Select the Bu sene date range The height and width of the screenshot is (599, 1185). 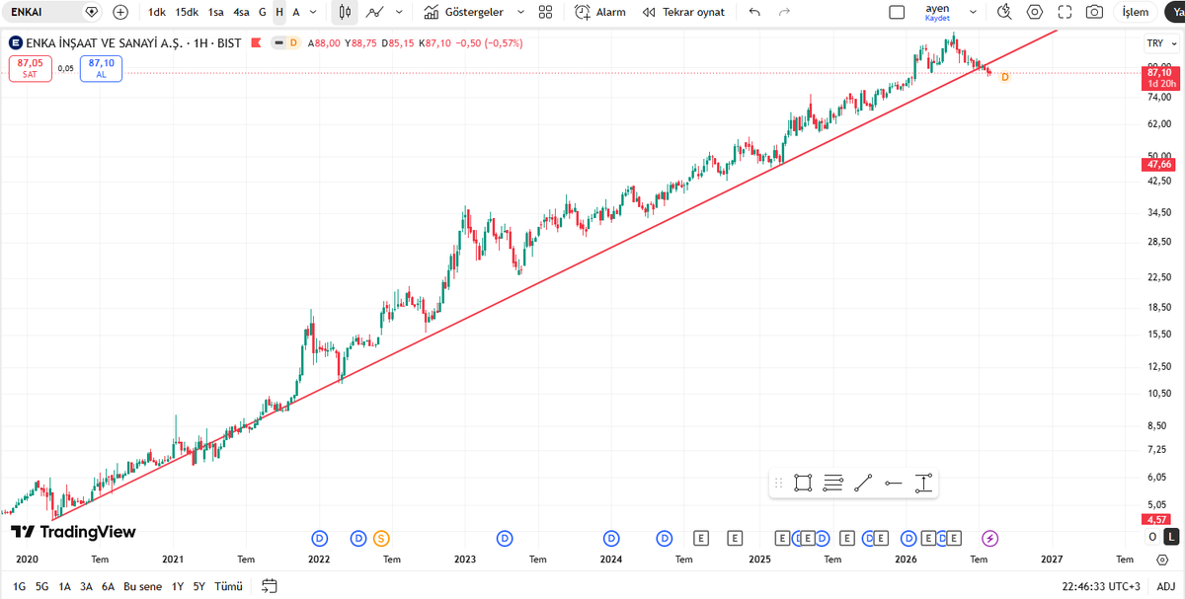pos(142,585)
